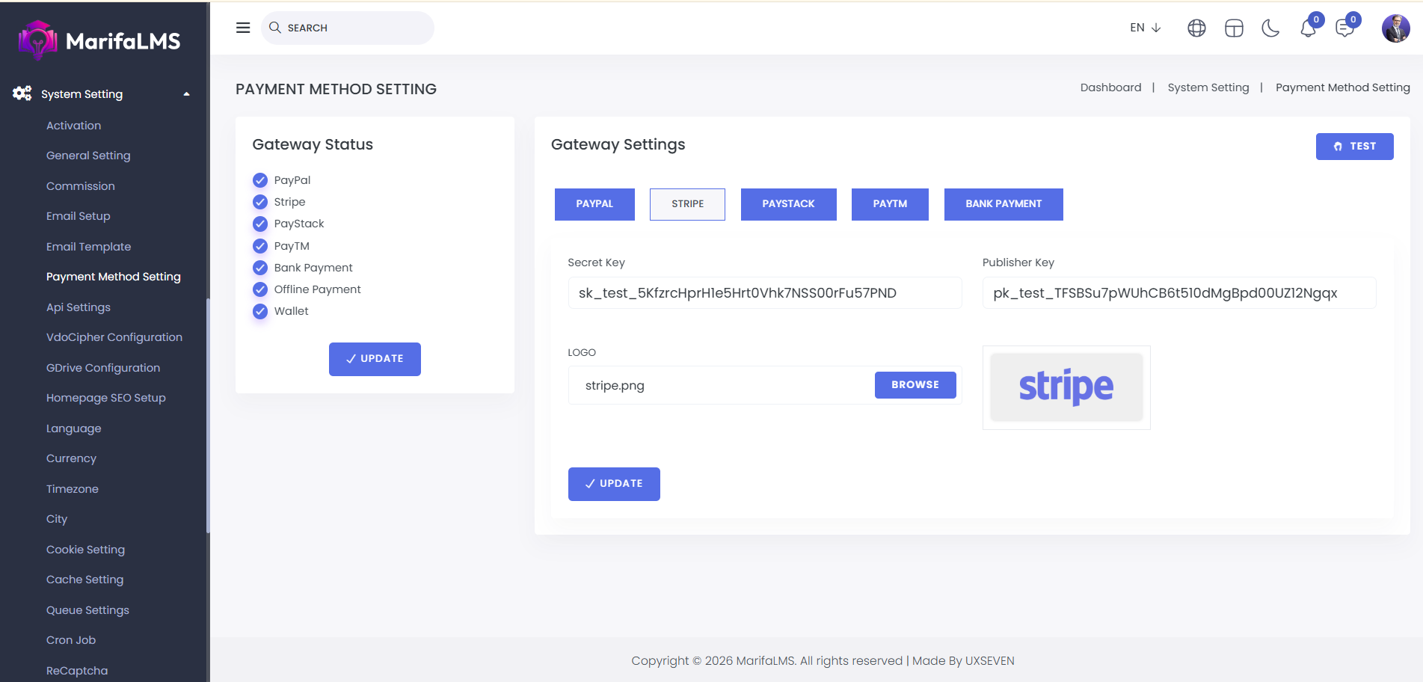The image size is (1423, 682).
Task: Click the globe website icon
Action: pyautogui.click(x=1196, y=28)
